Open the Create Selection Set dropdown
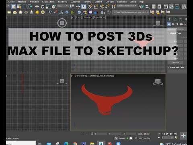This screenshot has height=145, width=193. (x=127, y=6)
